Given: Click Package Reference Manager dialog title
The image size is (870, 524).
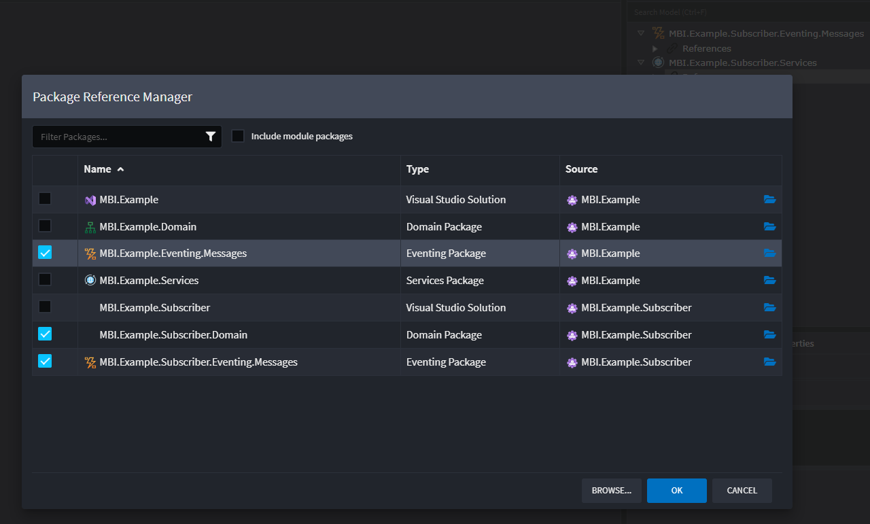Looking at the screenshot, I should point(112,97).
